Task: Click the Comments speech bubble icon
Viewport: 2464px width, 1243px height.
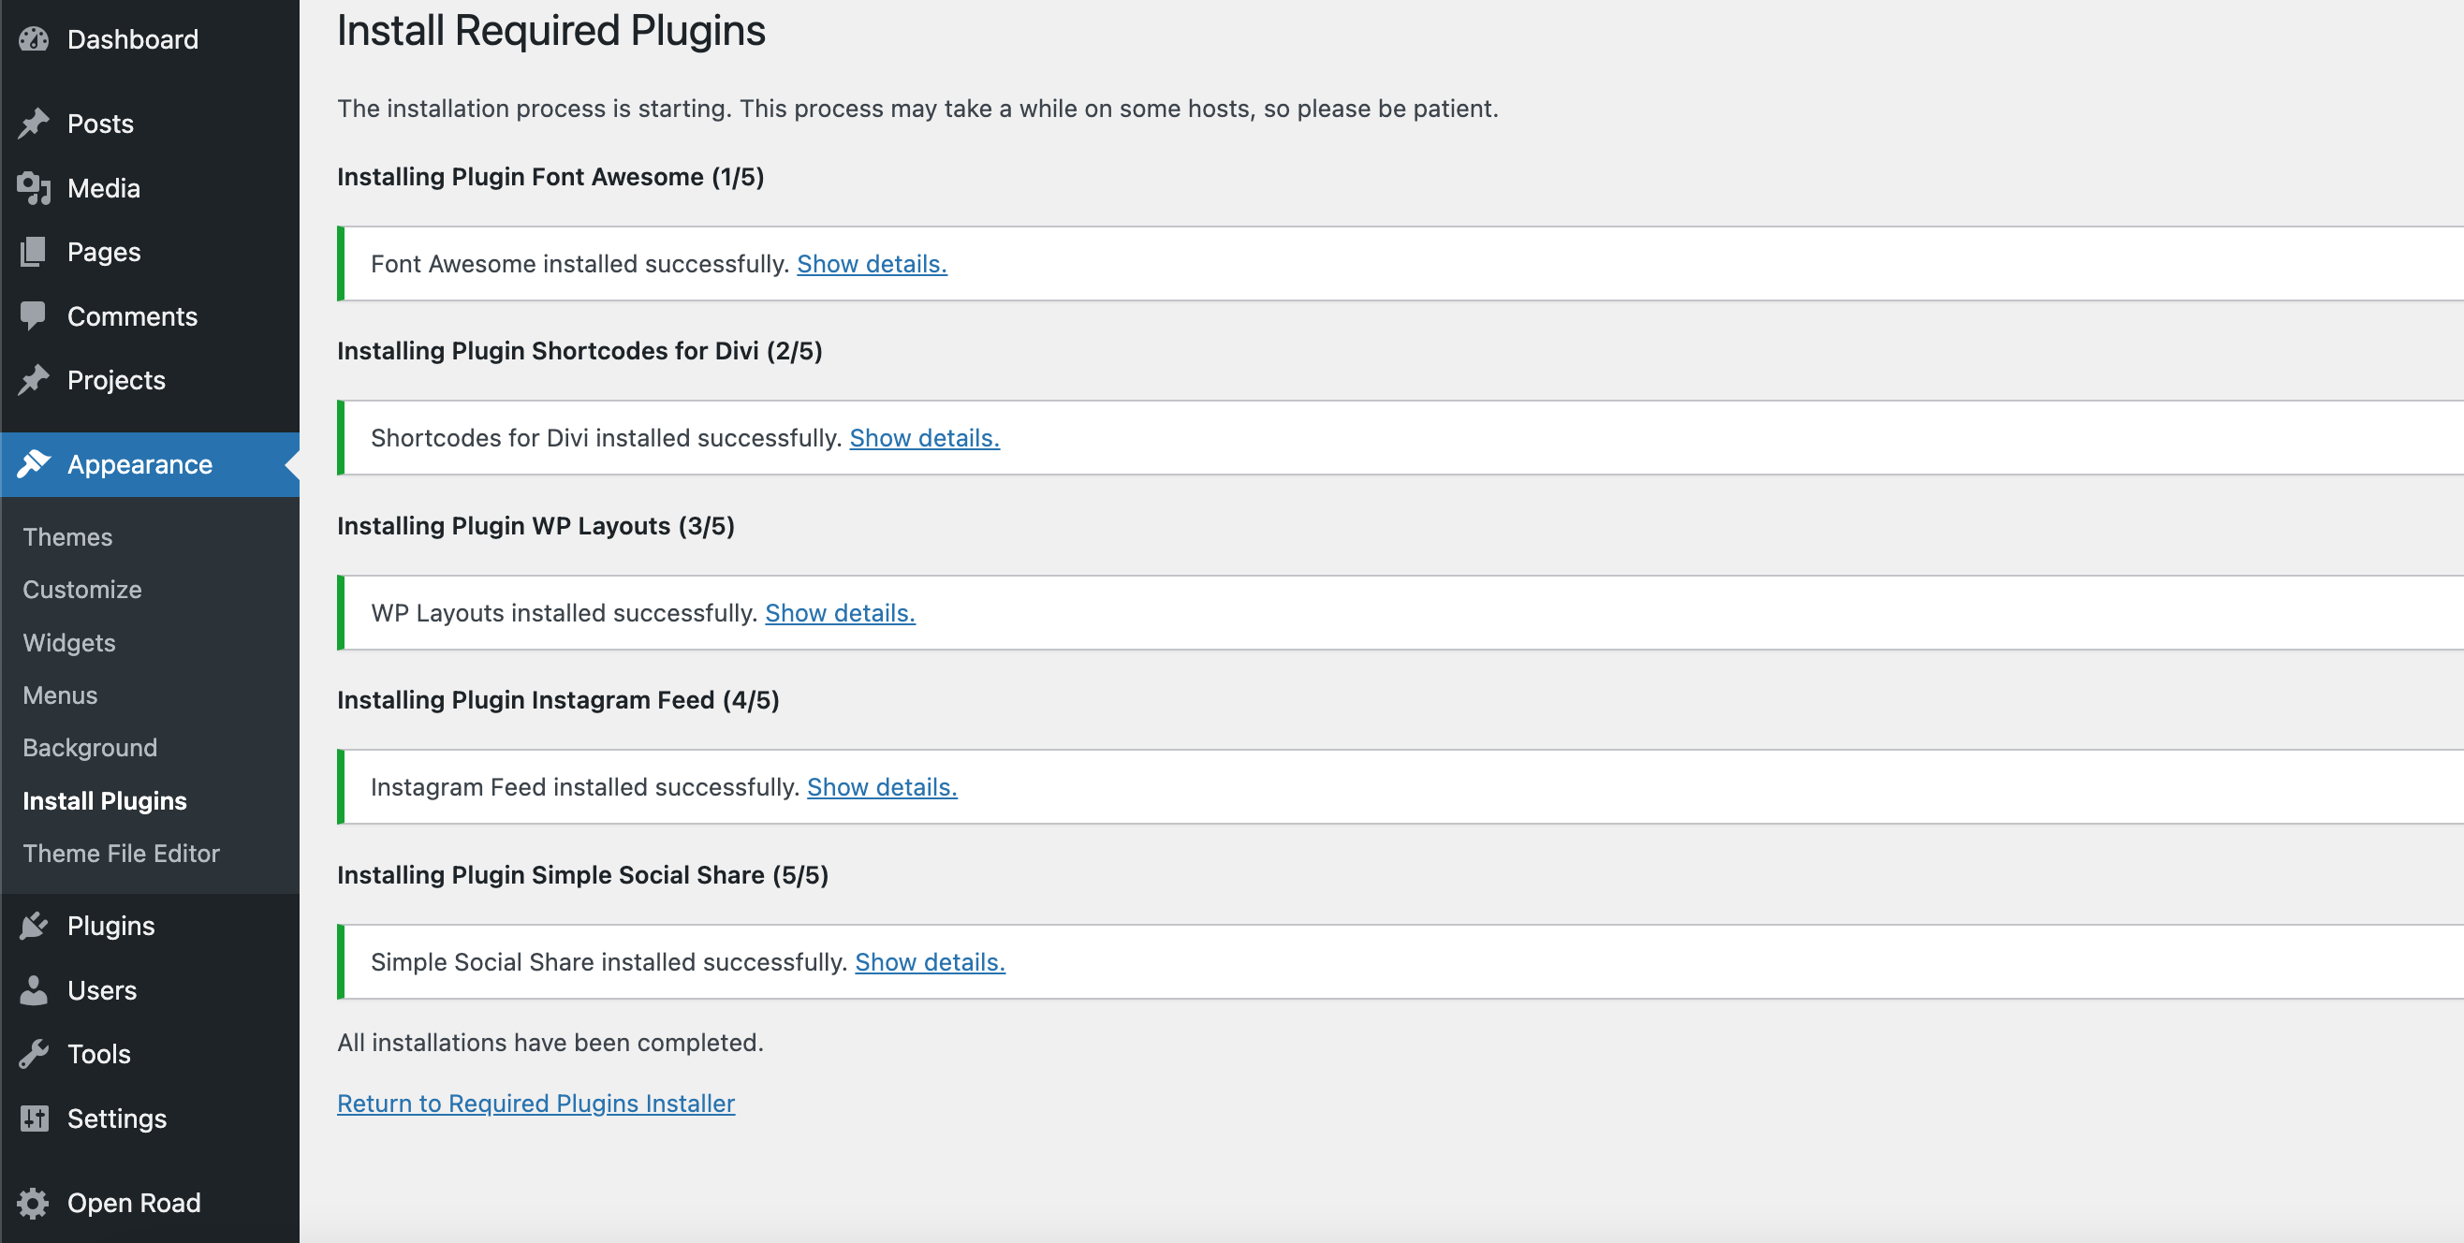Action: pos(34,316)
